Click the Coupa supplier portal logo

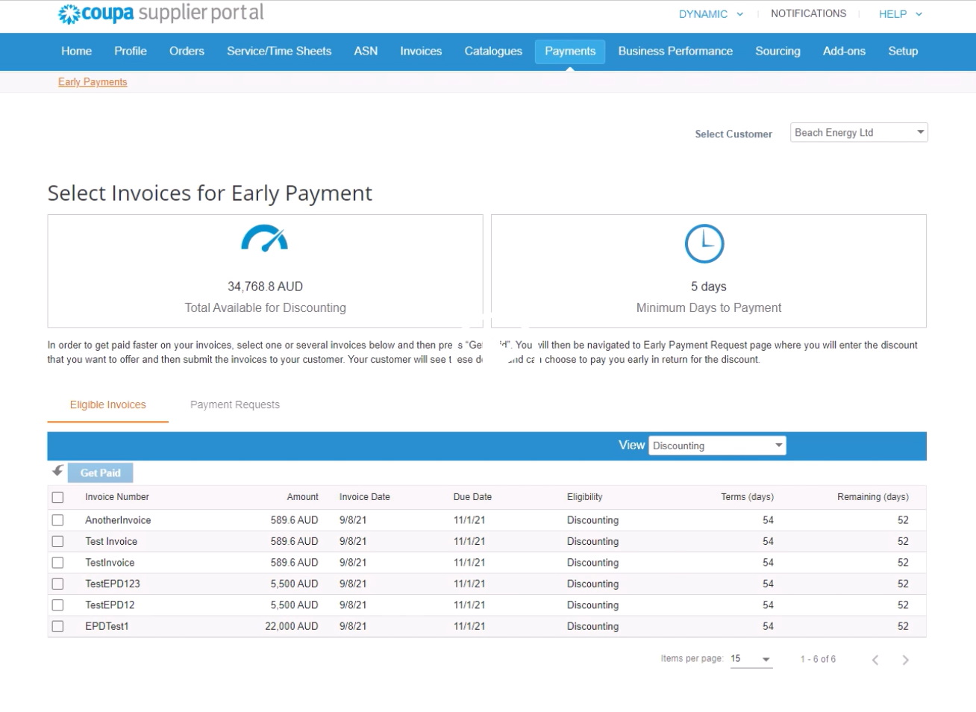[x=161, y=13]
